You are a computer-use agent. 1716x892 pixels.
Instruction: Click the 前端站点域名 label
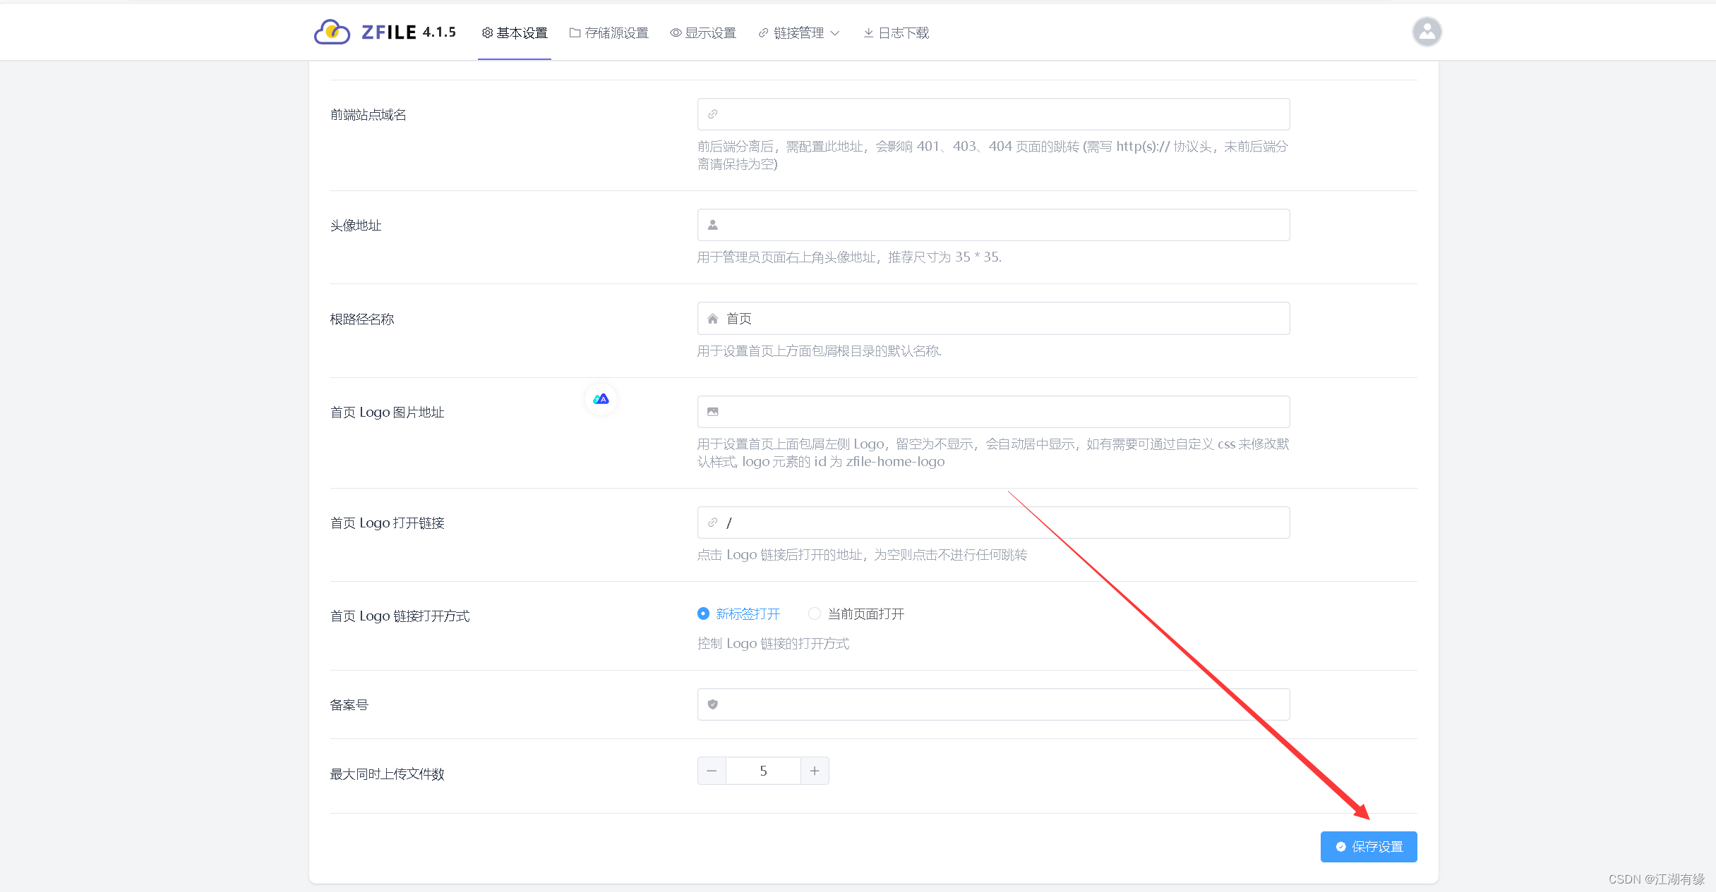pos(368,115)
